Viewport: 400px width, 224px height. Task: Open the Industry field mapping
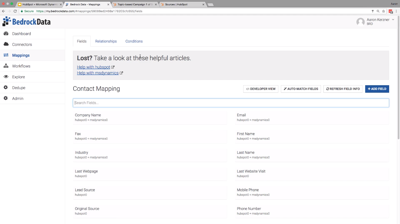coord(150,155)
